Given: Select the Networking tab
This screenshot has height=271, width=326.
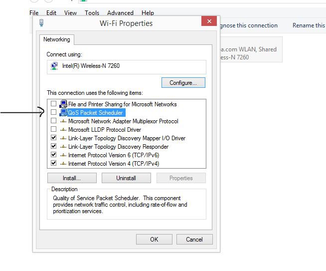Looking at the screenshot, I should (x=56, y=39).
